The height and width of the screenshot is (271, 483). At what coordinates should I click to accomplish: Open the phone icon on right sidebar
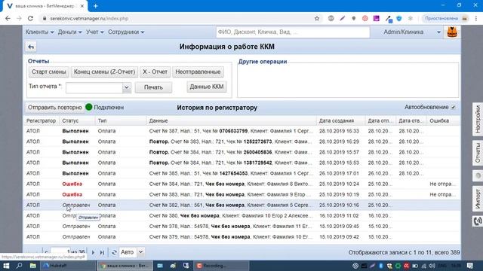tap(478, 221)
